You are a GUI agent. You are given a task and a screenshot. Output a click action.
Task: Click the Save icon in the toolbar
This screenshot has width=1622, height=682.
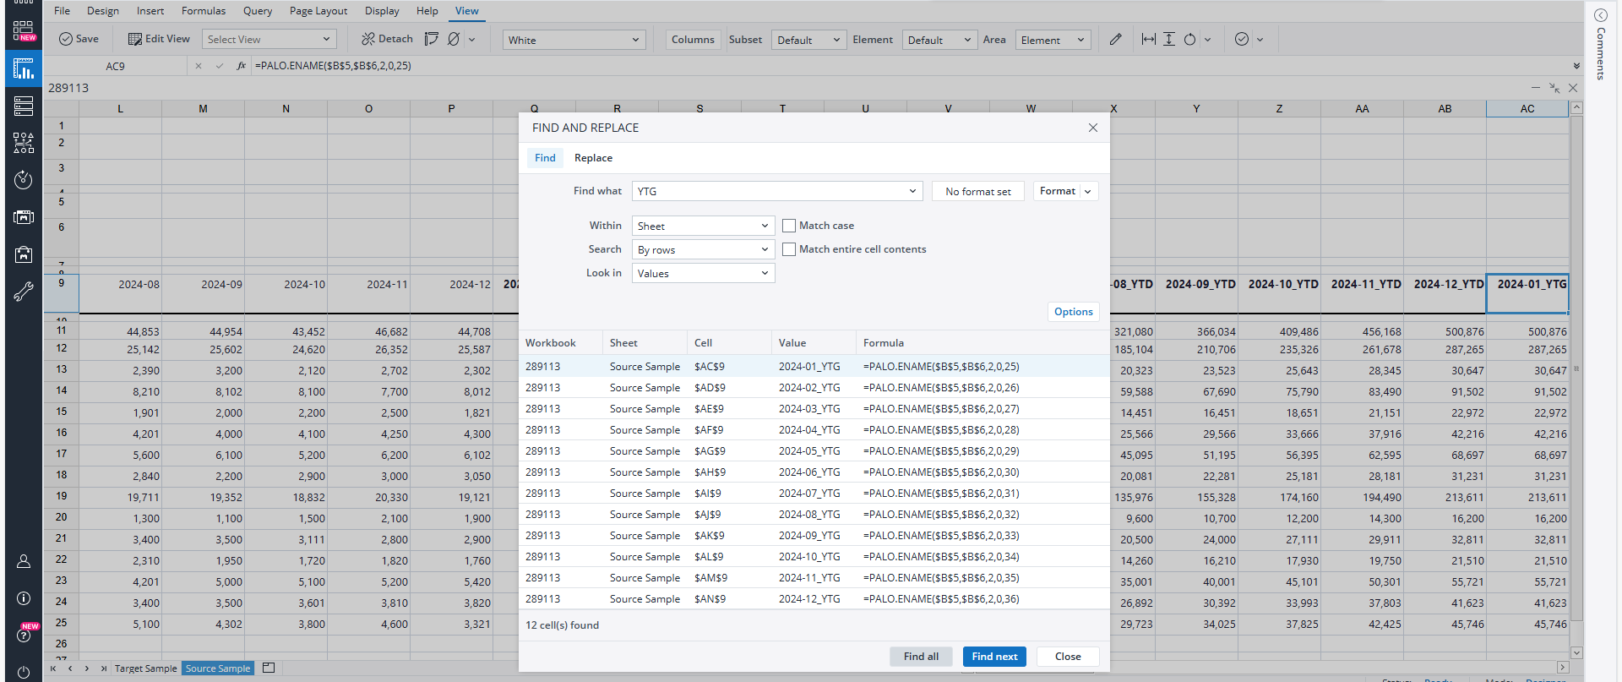pos(66,40)
